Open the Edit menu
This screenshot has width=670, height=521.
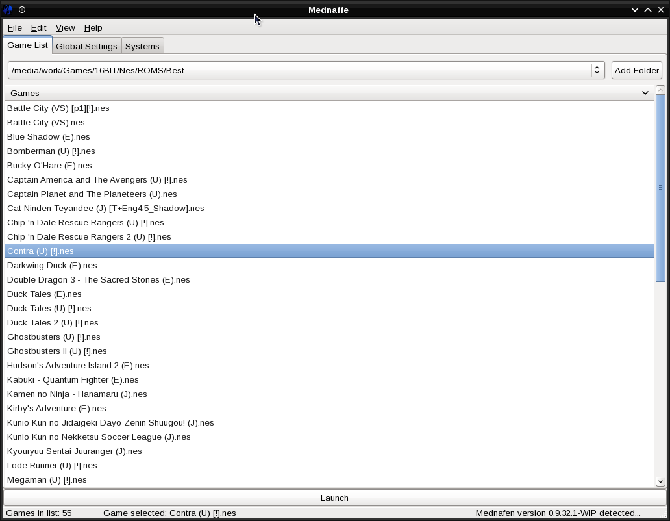38,28
